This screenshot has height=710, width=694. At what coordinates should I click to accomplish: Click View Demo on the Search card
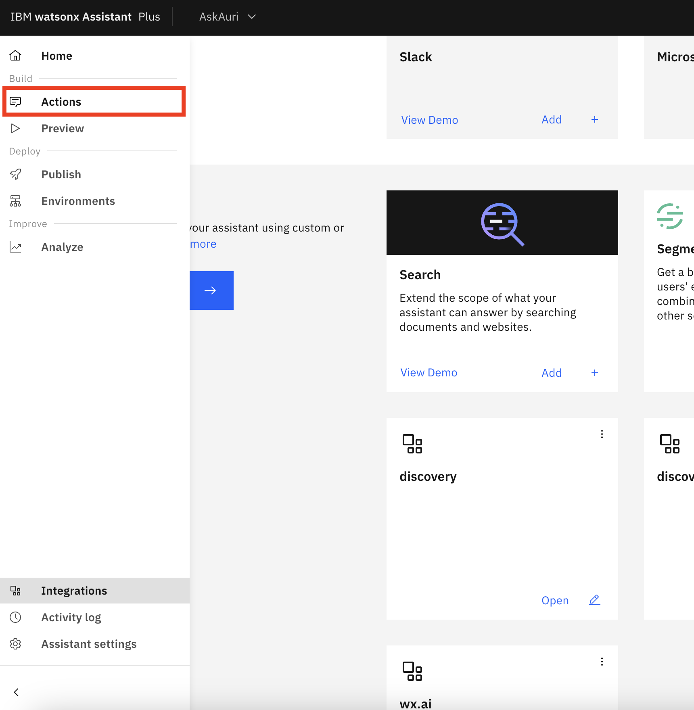429,373
